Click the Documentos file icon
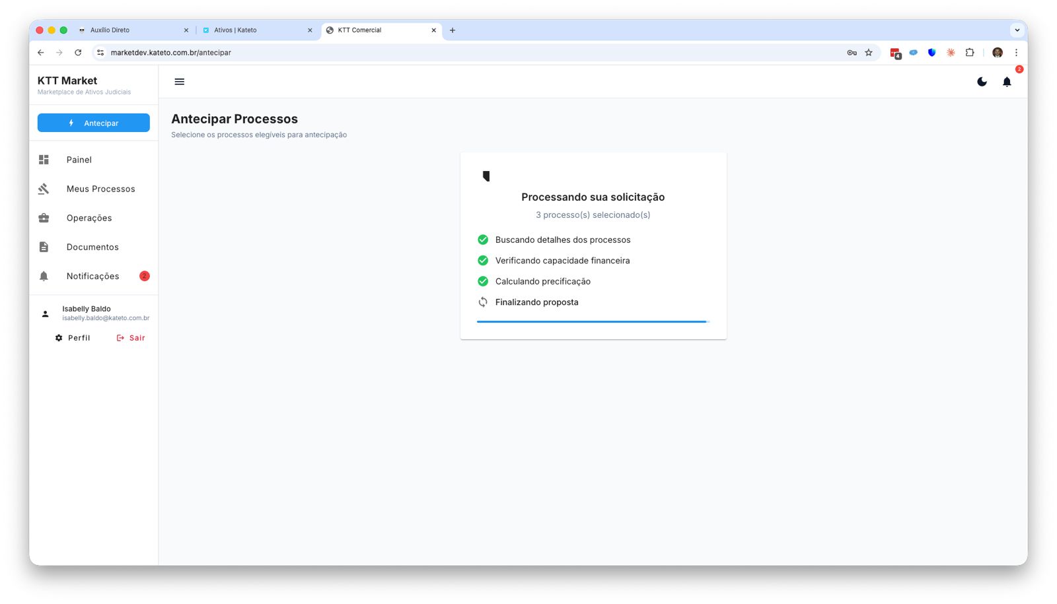 point(44,247)
